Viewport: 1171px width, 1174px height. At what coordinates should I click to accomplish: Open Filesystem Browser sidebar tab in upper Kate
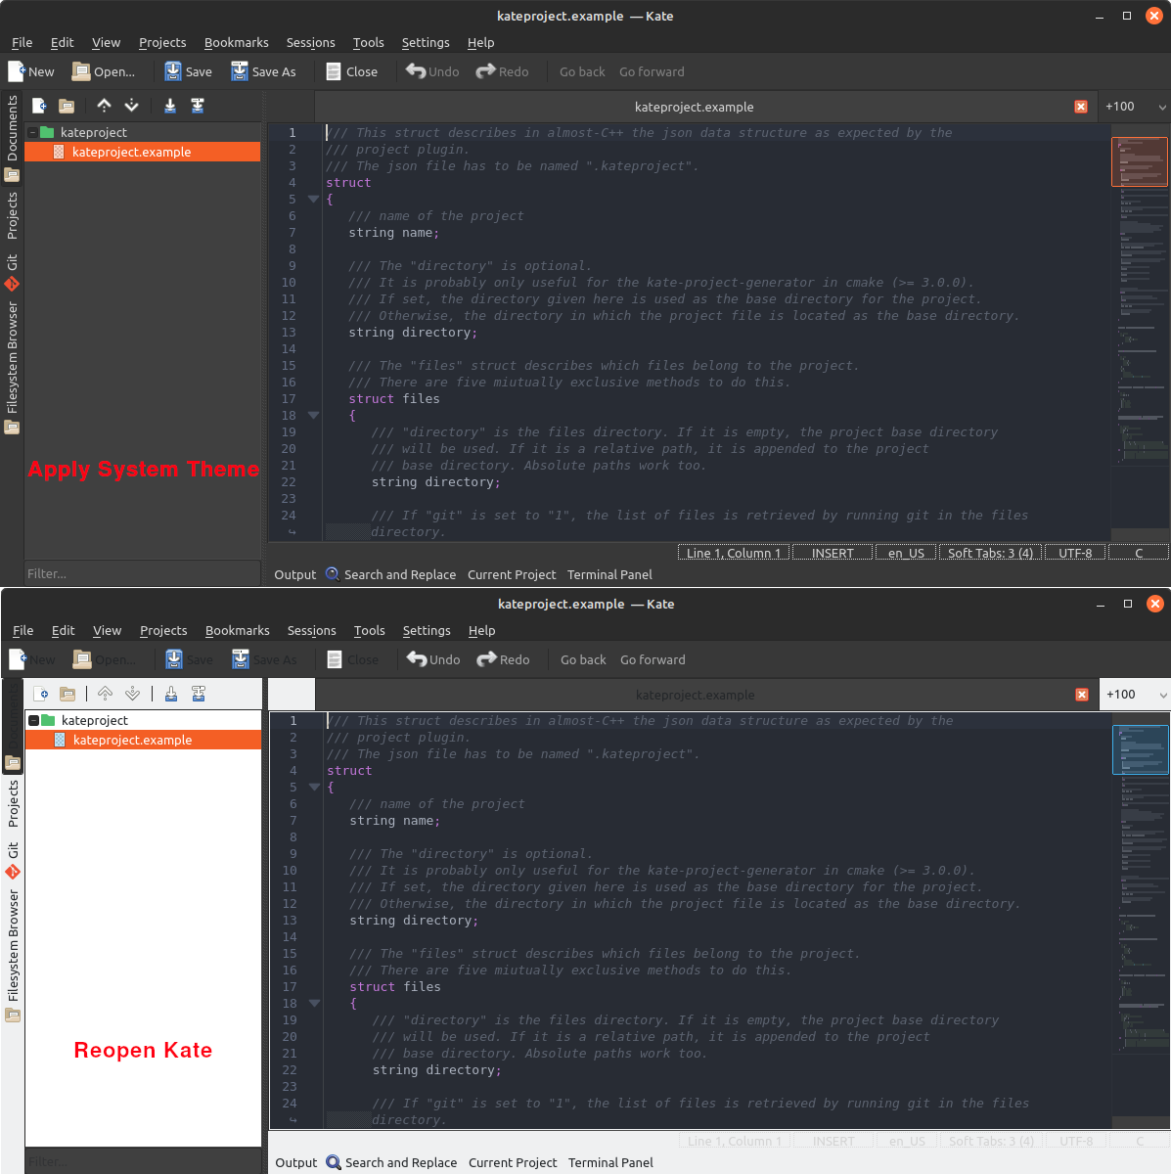pyautogui.click(x=12, y=367)
